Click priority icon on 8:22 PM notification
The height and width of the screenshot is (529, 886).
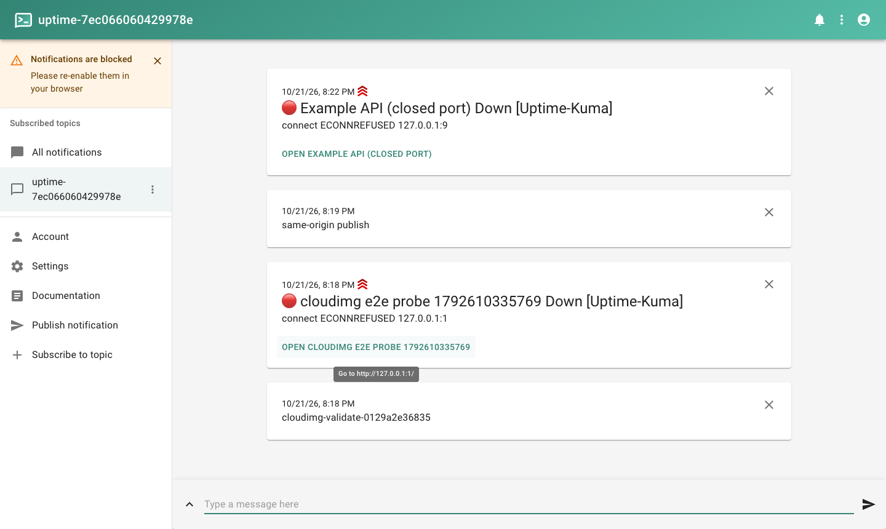click(362, 91)
